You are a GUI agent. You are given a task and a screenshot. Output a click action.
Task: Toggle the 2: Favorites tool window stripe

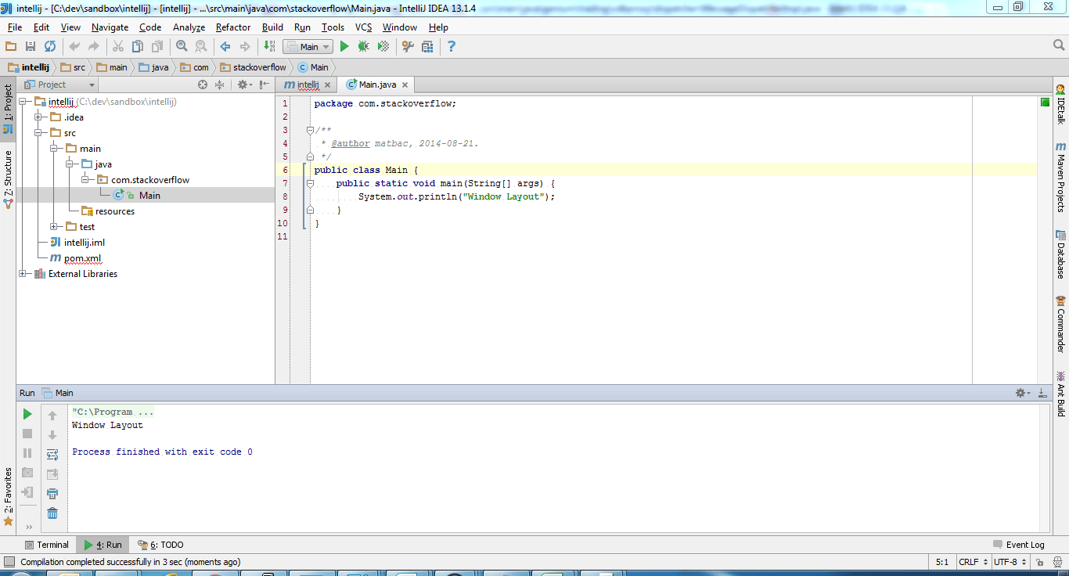pyautogui.click(x=8, y=496)
